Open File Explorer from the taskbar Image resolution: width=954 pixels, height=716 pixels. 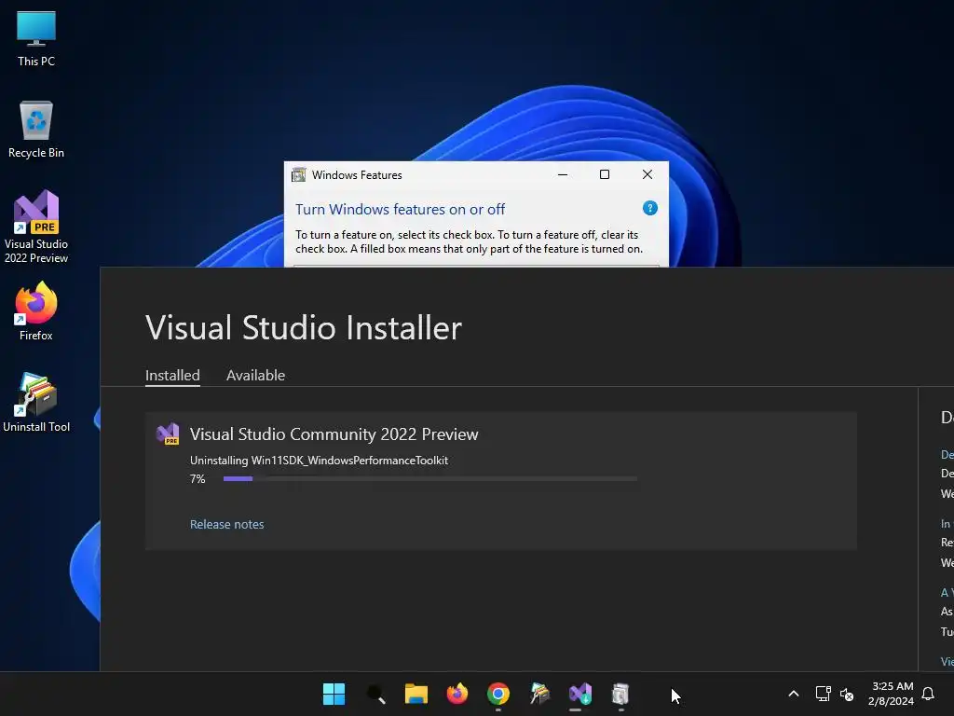click(416, 694)
